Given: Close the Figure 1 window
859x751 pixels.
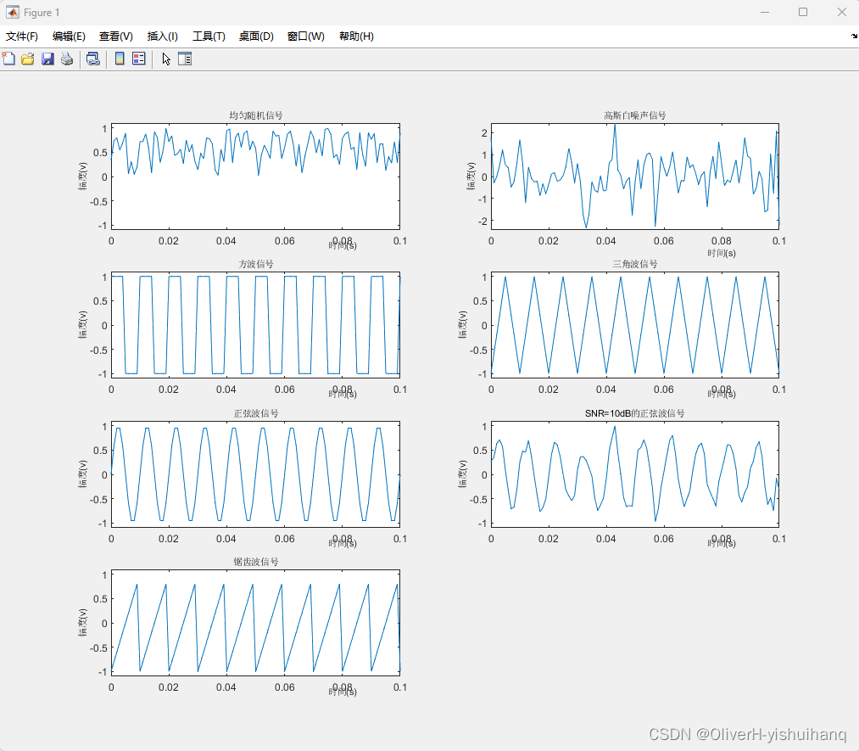Looking at the screenshot, I should (x=842, y=12).
